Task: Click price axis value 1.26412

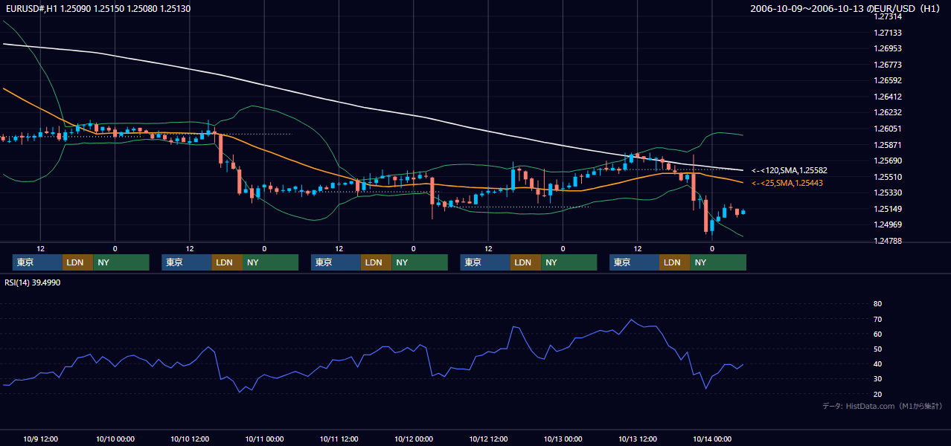Action: pos(888,97)
